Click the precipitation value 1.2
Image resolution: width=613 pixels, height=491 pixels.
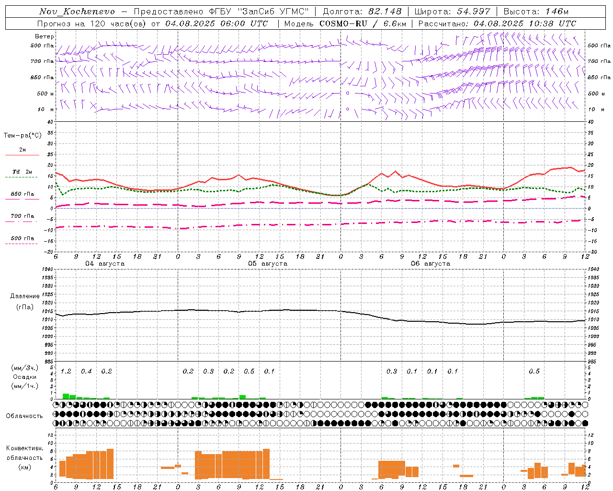tap(66, 371)
